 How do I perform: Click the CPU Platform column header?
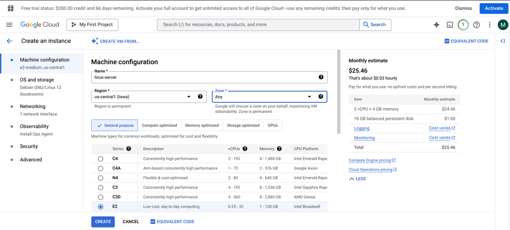tap(306, 149)
